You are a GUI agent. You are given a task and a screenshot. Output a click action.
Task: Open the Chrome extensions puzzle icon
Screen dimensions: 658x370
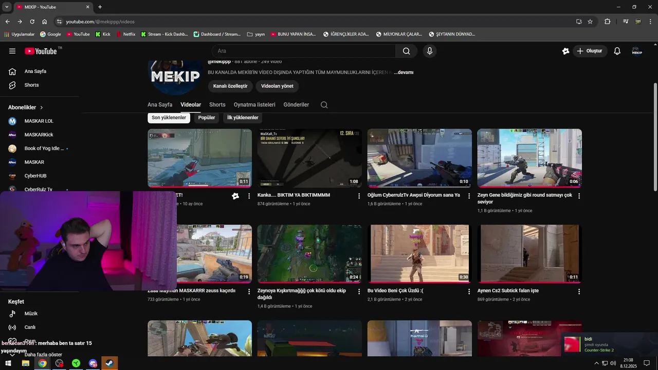click(607, 22)
